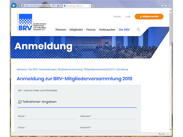Open browser settings gear icon
This screenshot has width=183, height=137.
coord(169,5)
